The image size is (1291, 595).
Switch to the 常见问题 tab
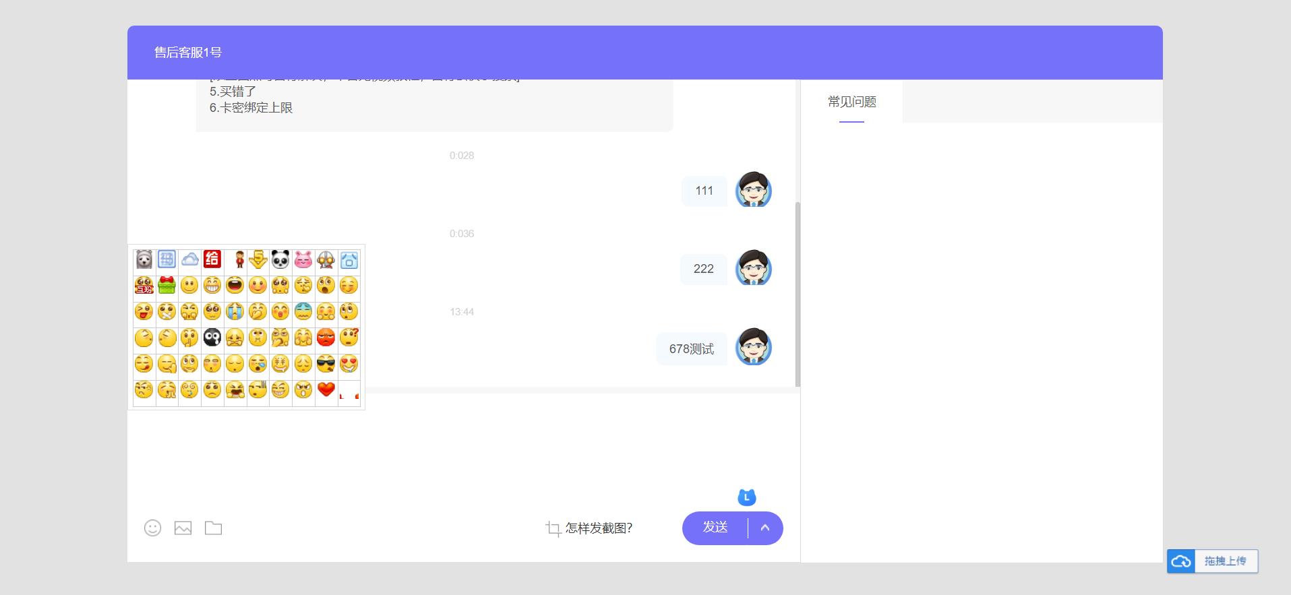[x=851, y=102]
